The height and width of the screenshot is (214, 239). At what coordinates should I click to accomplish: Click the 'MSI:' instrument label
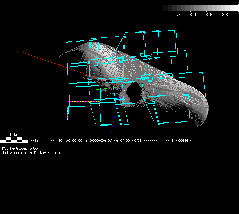pos(34,141)
